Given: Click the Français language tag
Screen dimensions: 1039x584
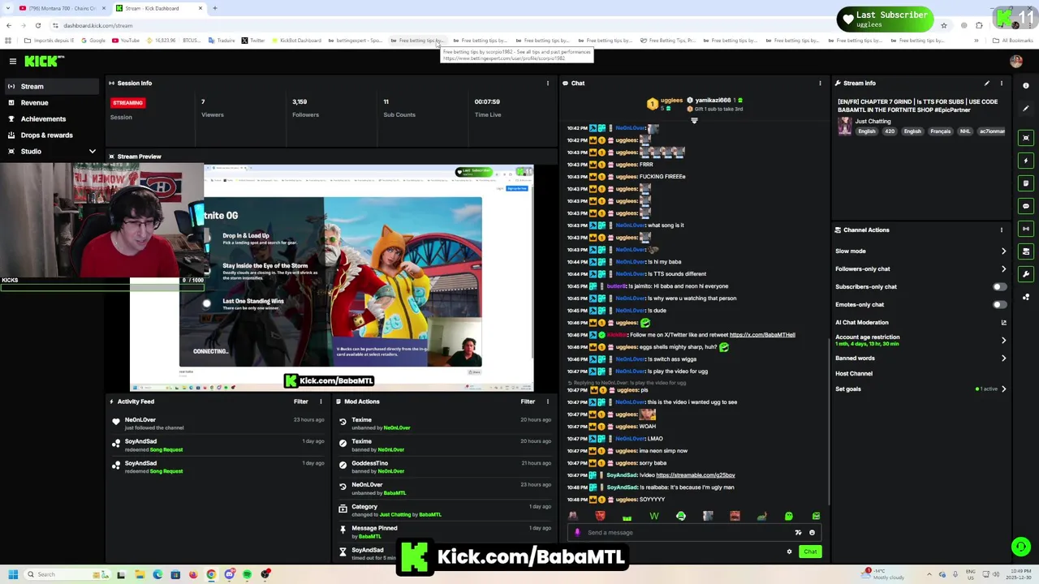Looking at the screenshot, I should point(940,131).
